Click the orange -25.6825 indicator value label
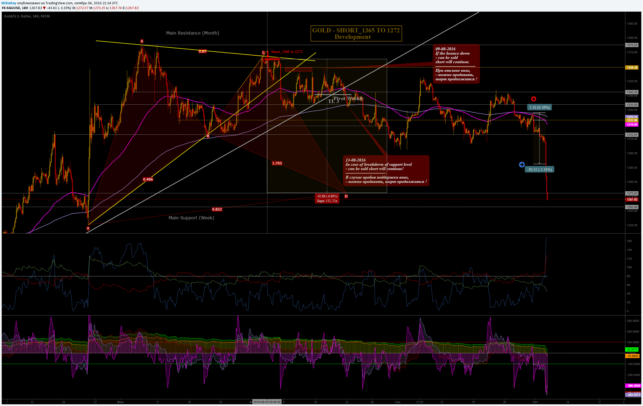The image size is (643, 406). pos(633,356)
